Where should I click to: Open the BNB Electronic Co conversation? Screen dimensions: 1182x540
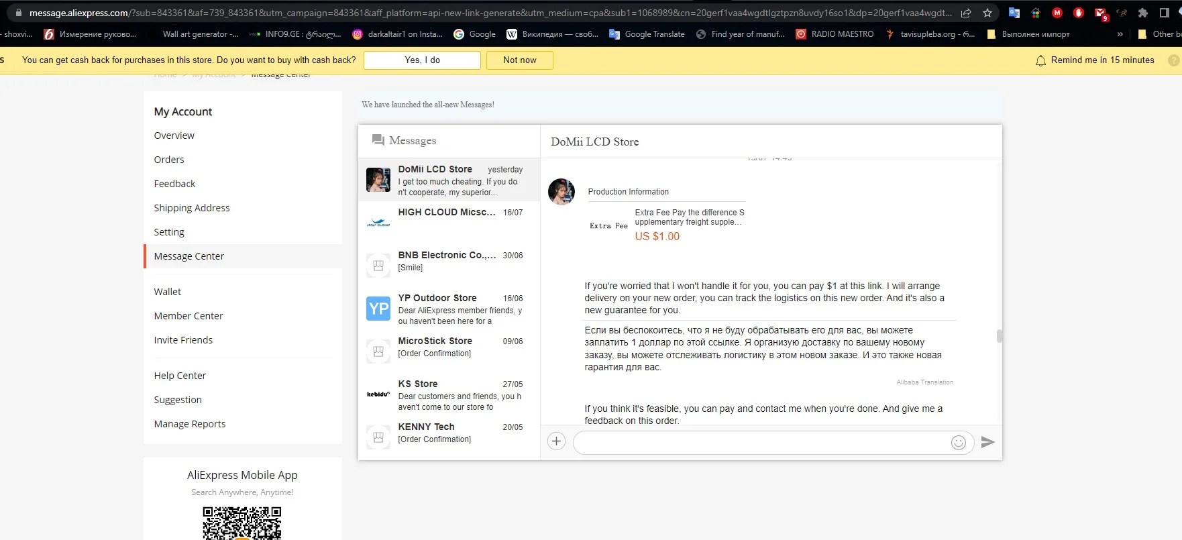[x=449, y=266]
